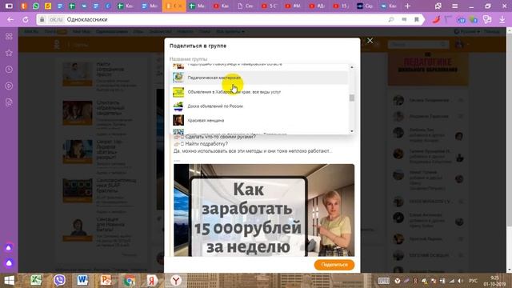The height and width of the screenshot is (288, 512).
Task: Open Красивая женщина group avatar
Action: click(178, 120)
